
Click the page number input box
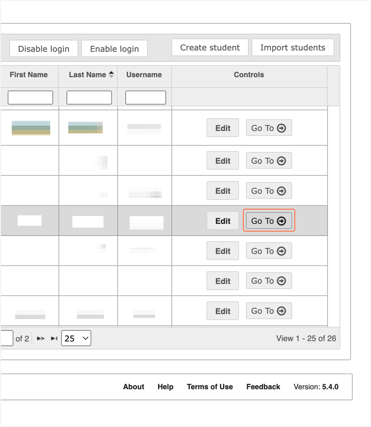click(7, 338)
